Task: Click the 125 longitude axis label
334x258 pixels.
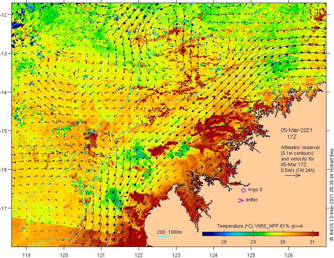Action: pos(251,255)
